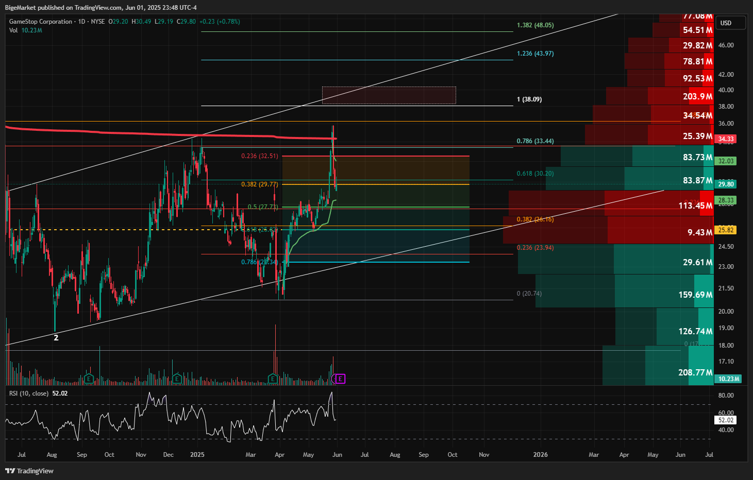Click the earnings E marker near December
Image resolution: width=753 pixels, height=480 pixels.
177,379
